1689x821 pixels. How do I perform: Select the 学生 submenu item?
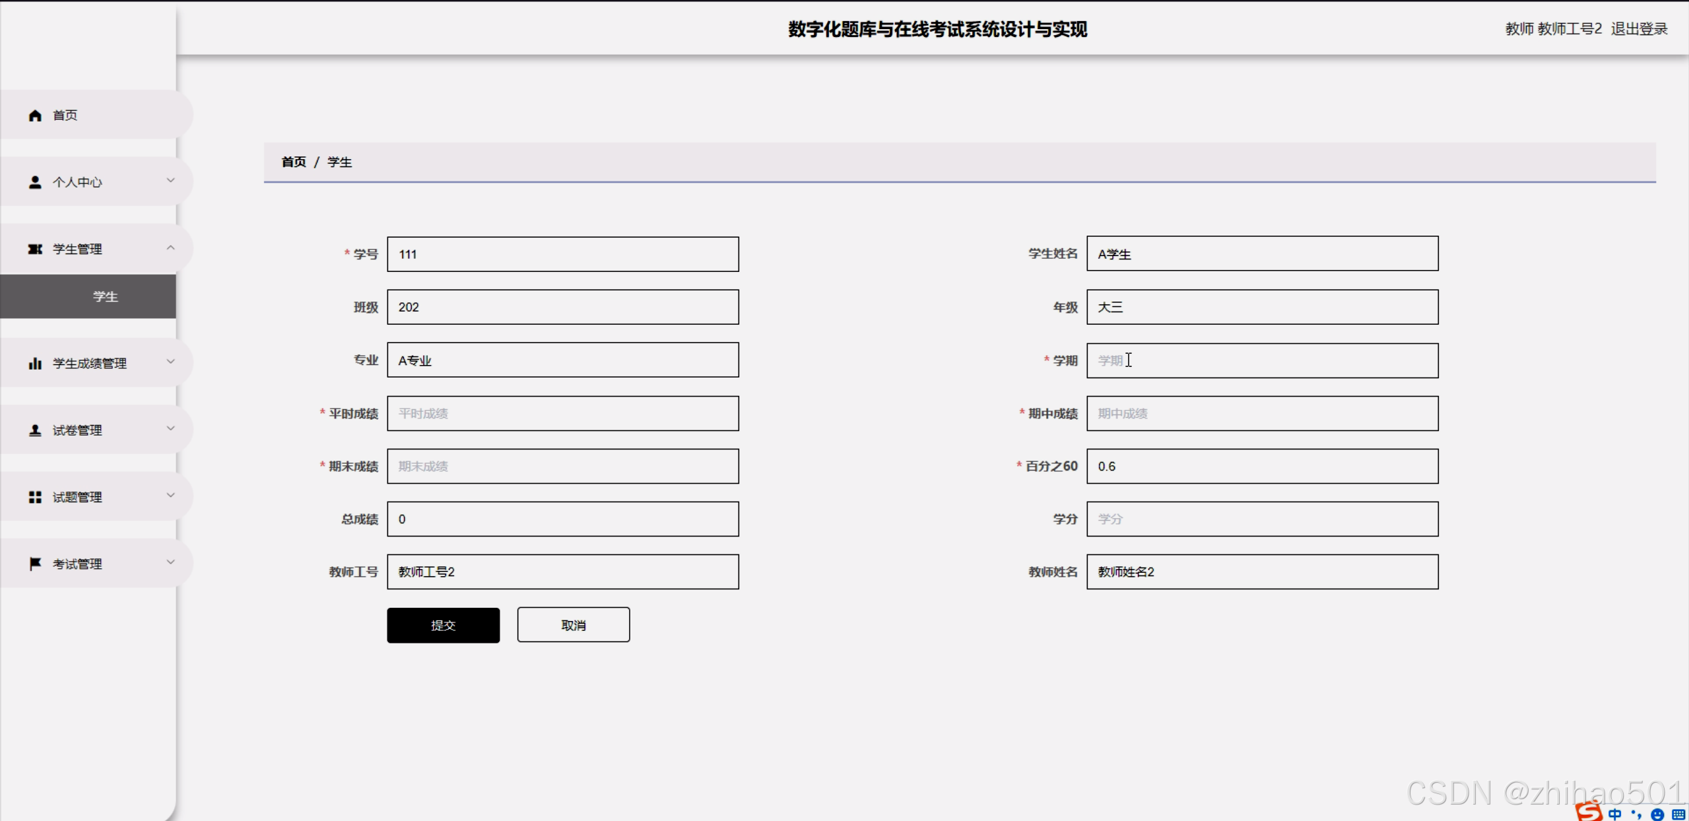[105, 296]
